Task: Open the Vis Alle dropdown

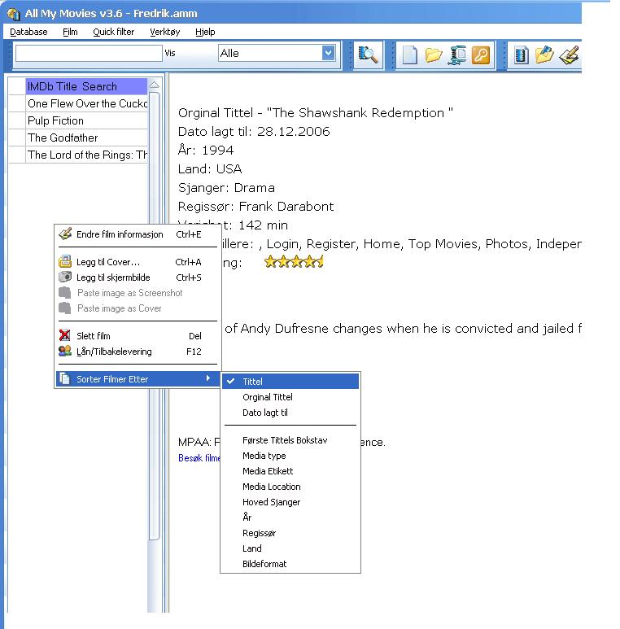Action: pyautogui.click(x=328, y=53)
